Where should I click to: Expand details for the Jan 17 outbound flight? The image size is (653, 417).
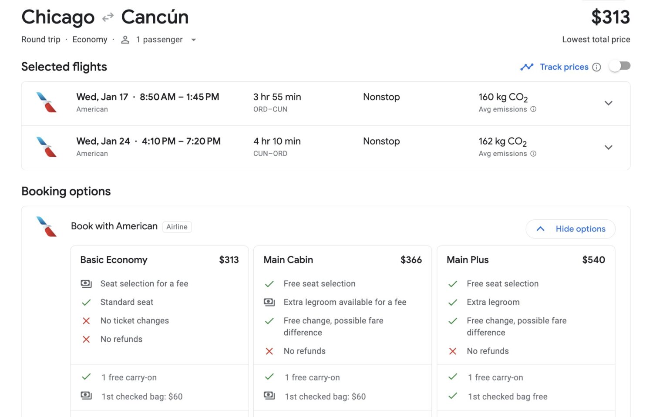[609, 103]
